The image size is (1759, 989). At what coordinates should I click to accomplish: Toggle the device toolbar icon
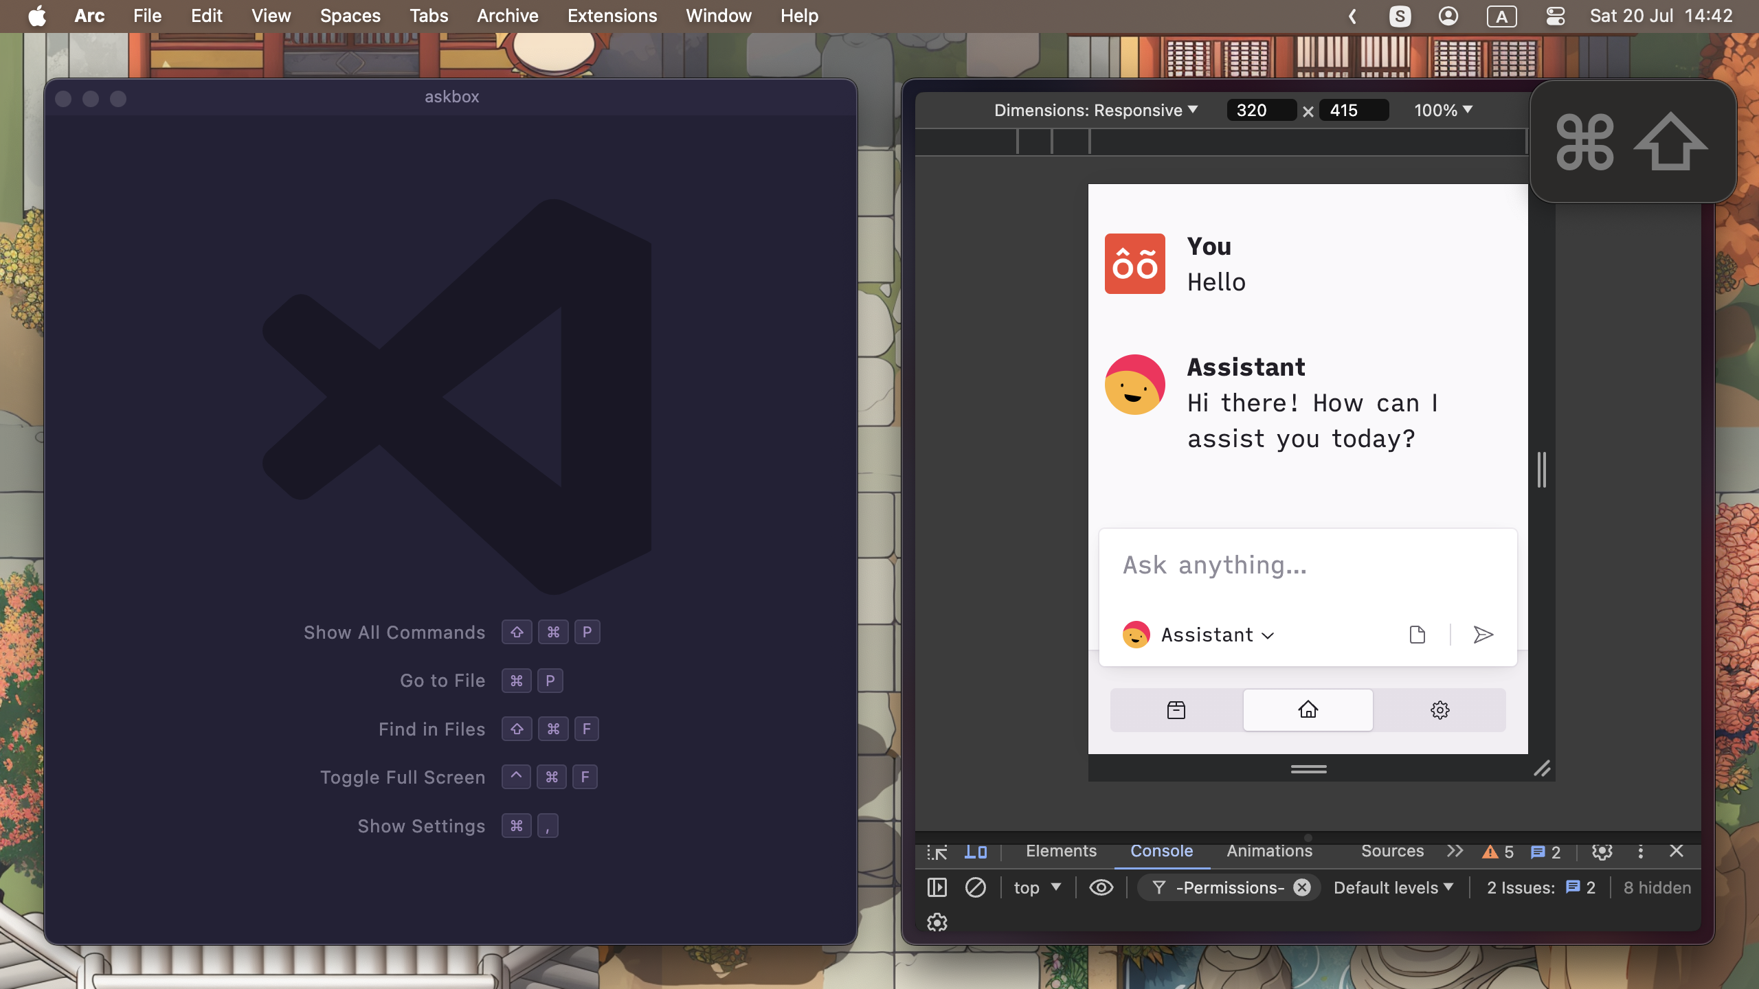(976, 852)
